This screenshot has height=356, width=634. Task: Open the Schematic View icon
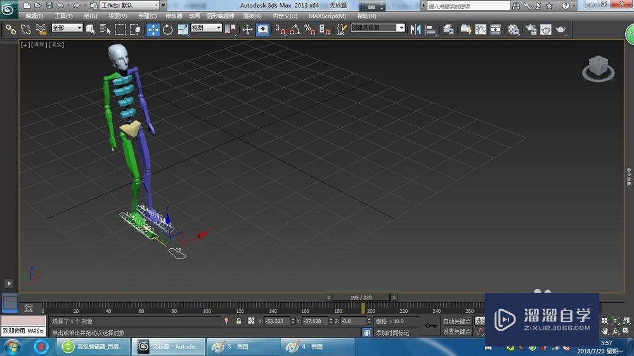pyautogui.click(x=495, y=30)
